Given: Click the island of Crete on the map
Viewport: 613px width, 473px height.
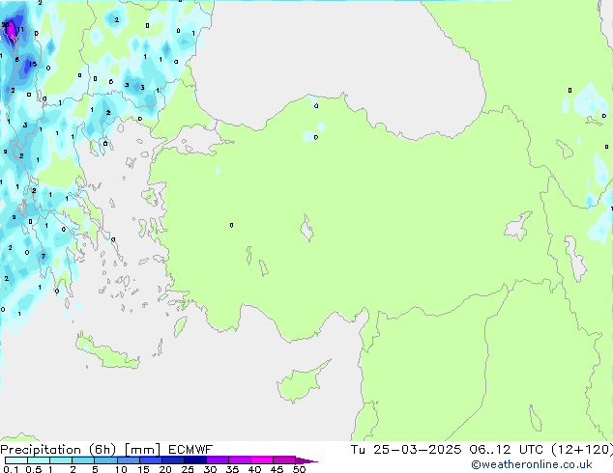Looking at the screenshot, I should tap(106, 352).
